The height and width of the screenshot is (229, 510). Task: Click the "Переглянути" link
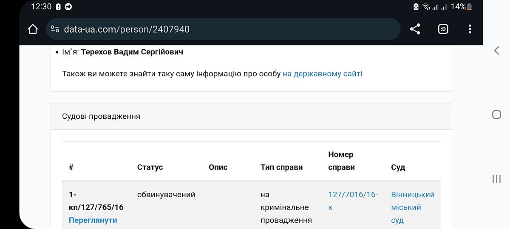pos(93,220)
